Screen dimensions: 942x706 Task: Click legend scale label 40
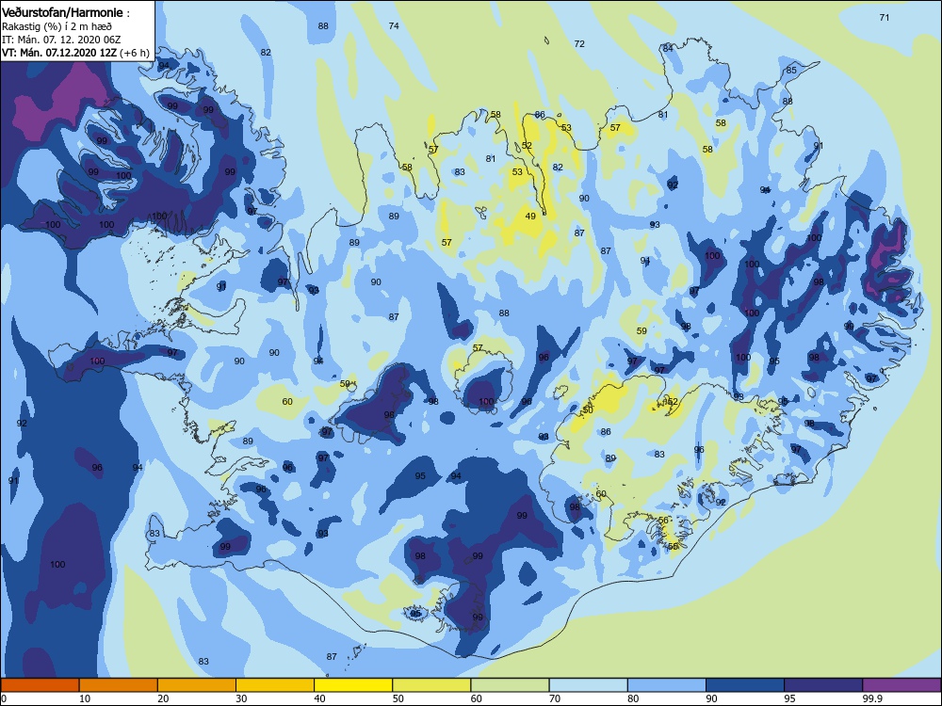[319, 698]
